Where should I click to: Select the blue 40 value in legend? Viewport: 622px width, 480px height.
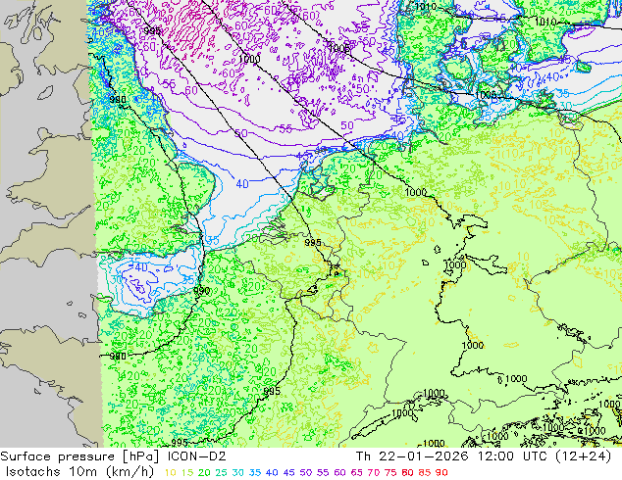(272, 472)
